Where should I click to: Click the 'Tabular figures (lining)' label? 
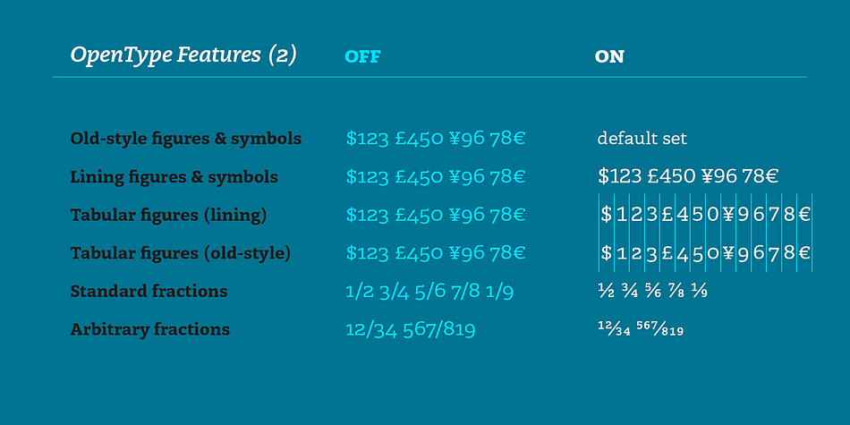coord(168,216)
